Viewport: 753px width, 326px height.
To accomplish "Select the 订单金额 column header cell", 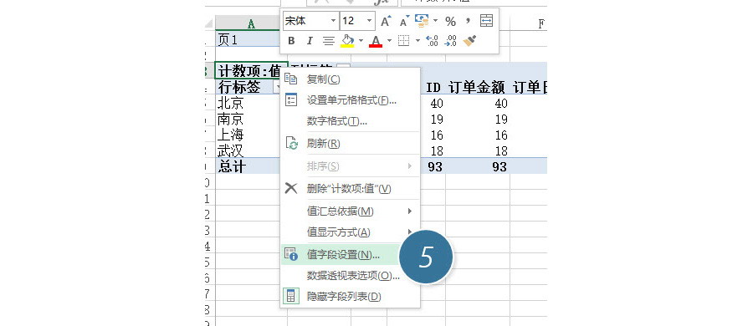I will 478,87.
